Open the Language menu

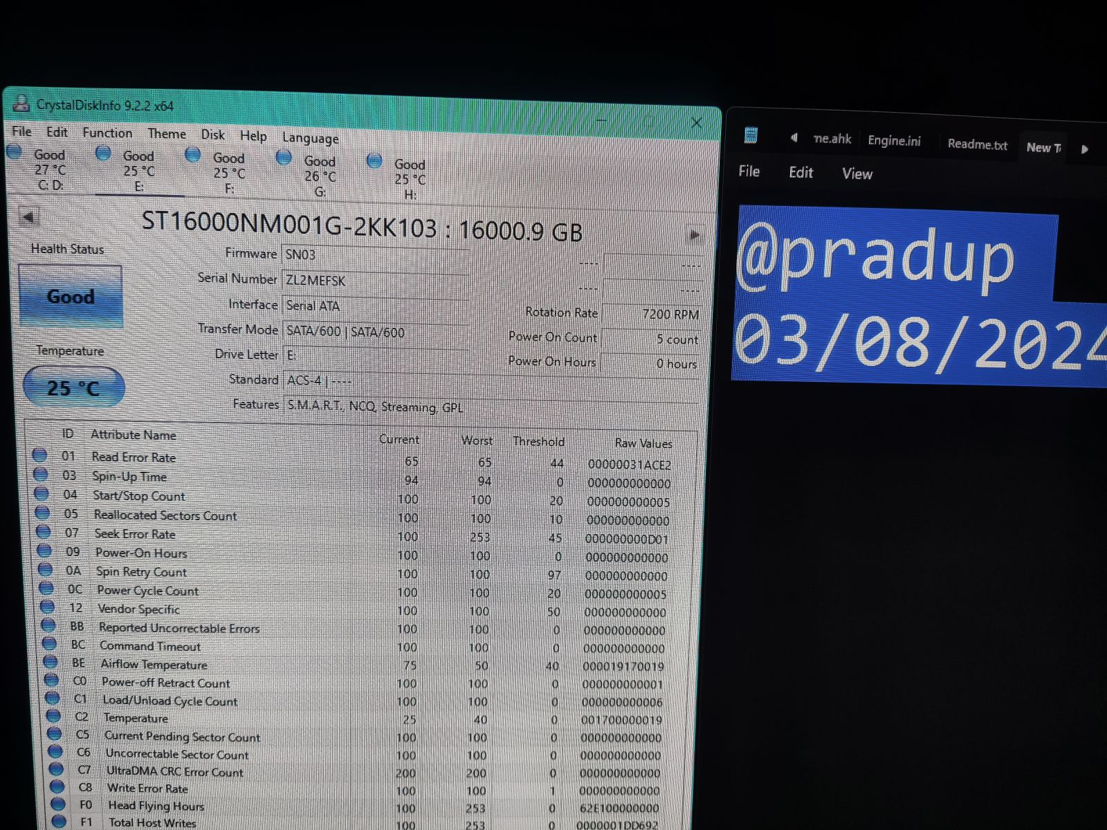click(310, 138)
